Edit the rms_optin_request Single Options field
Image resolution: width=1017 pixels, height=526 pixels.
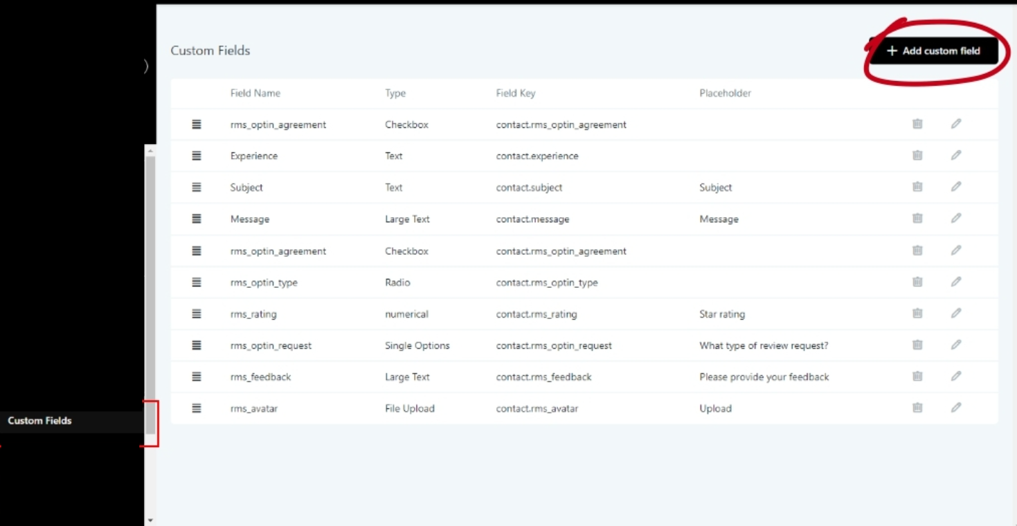(956, 345)
